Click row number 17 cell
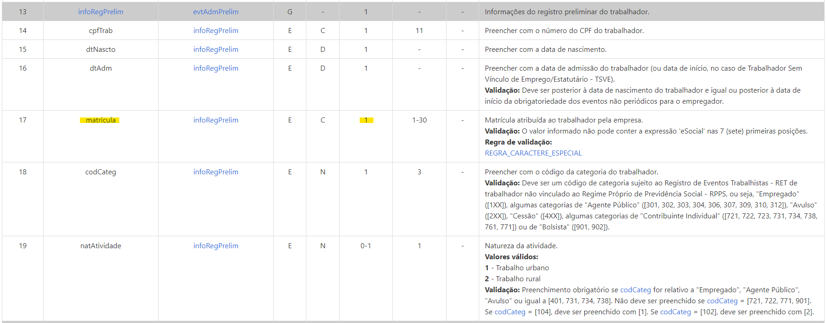Viewport: 826px width, 323px height. (x=23, y=136)
